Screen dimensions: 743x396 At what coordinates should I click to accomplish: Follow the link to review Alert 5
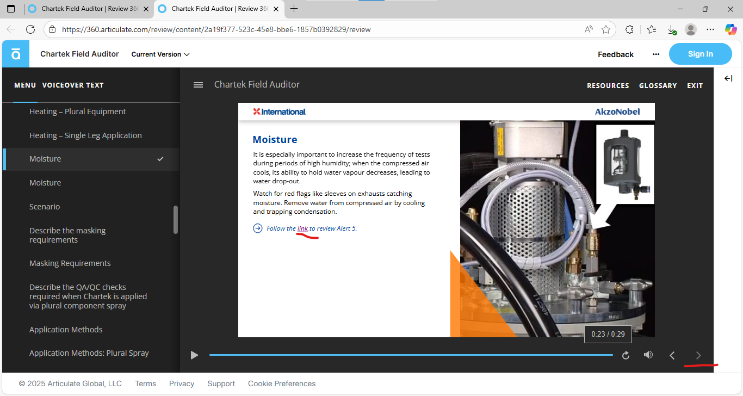(x=302, y=228)
